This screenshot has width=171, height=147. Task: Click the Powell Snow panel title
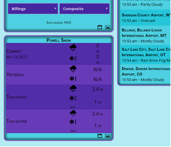59,40
